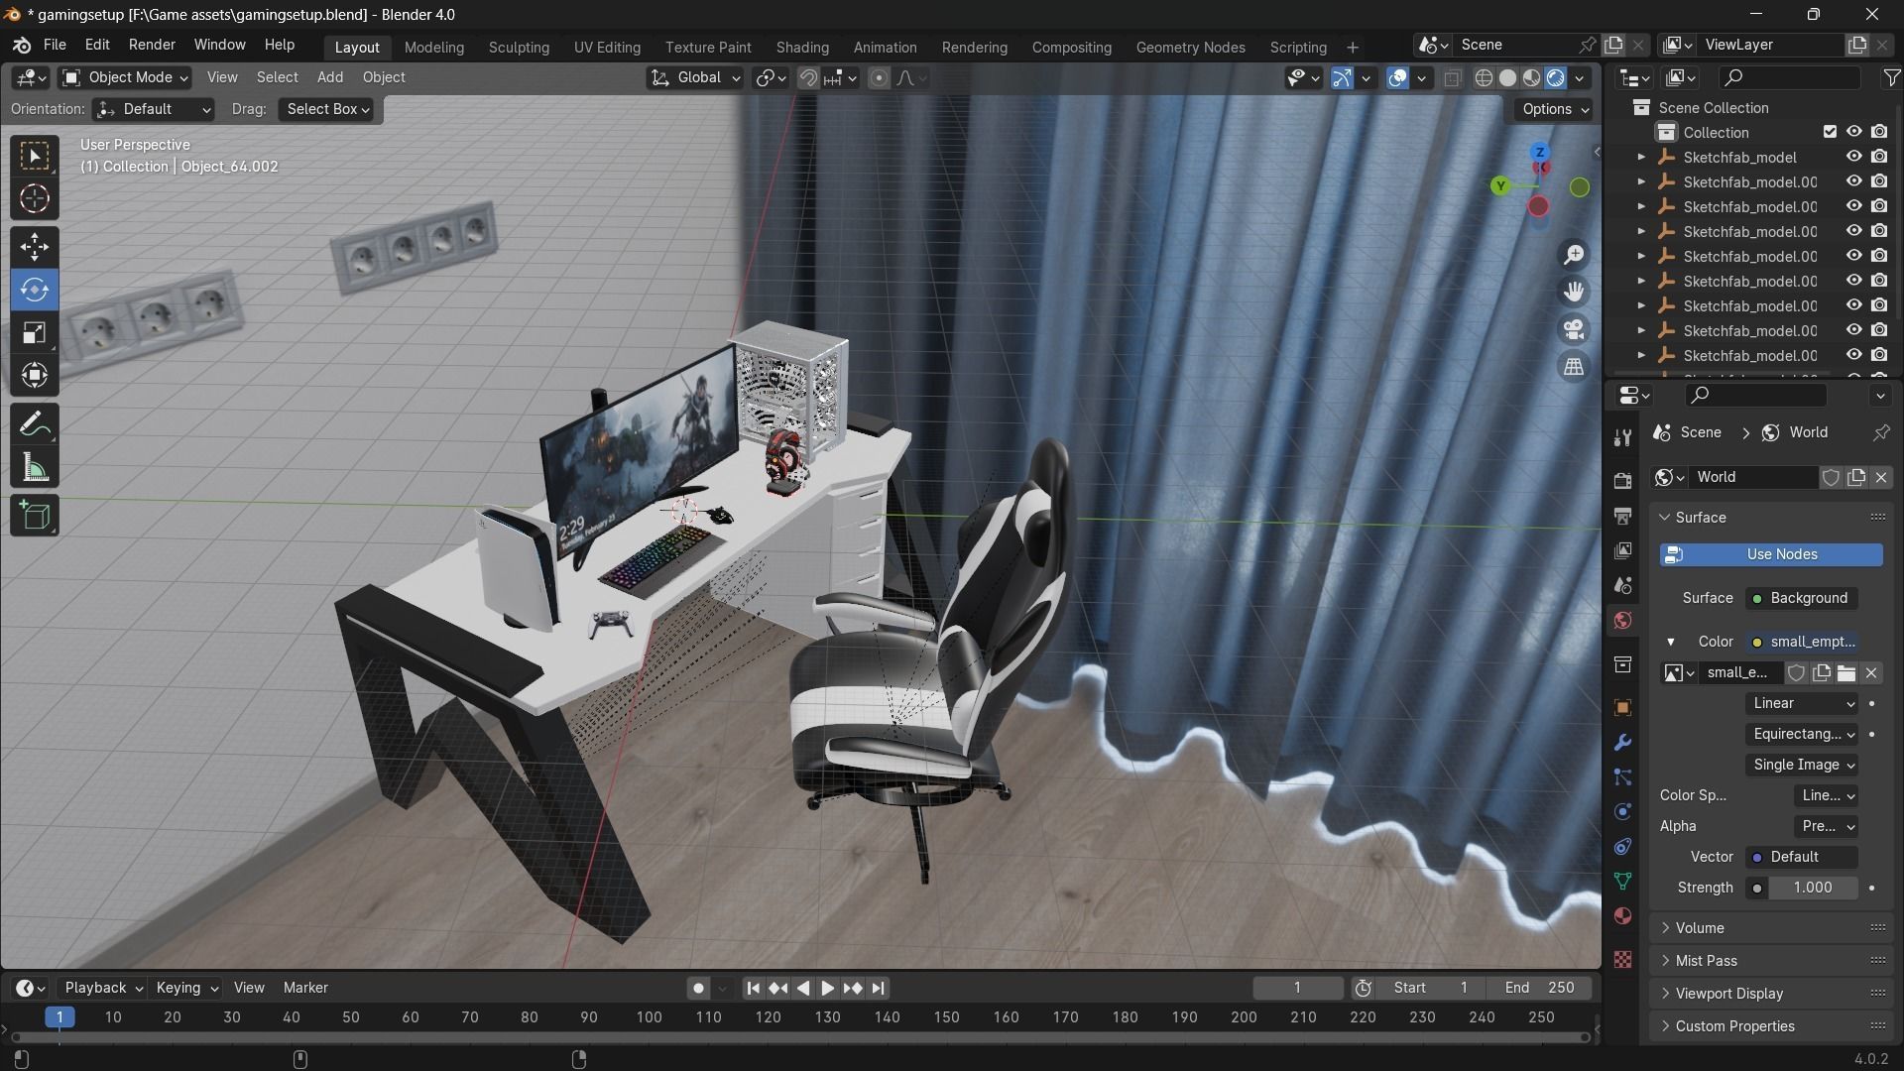Click the Surface Background shader button
This screenshot has height=1071, width=1904.
click(1802, 598)
